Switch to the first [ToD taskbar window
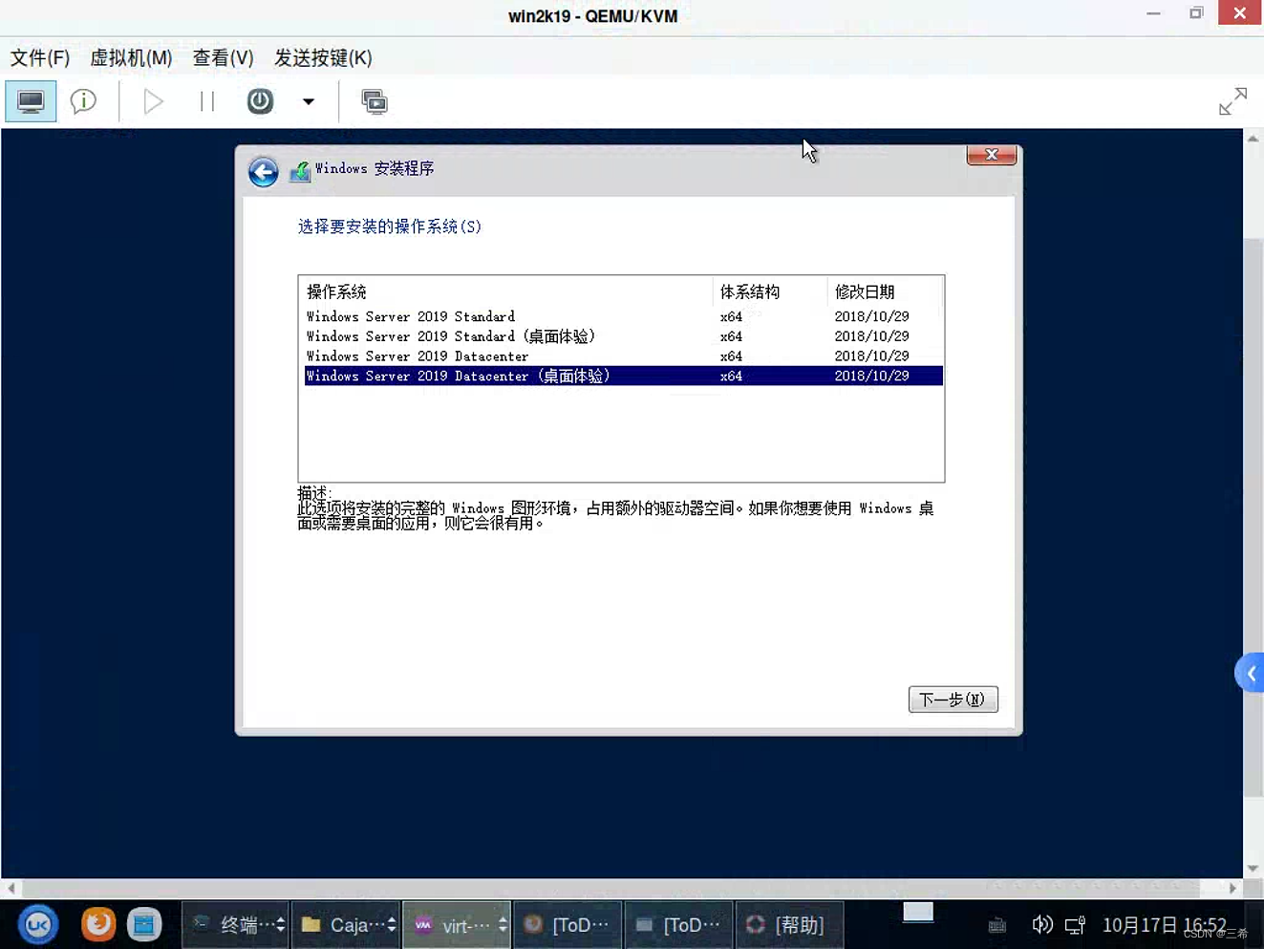 click(x=568, y=925)
